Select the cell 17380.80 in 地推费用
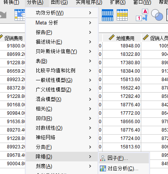 pyautogui.click(x=122, y=63)
